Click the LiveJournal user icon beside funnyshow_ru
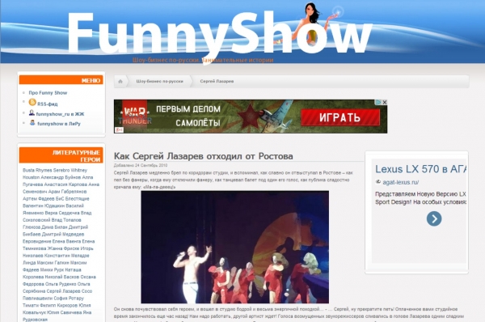Viewport: 485px width, 322px height. point(32,113)
